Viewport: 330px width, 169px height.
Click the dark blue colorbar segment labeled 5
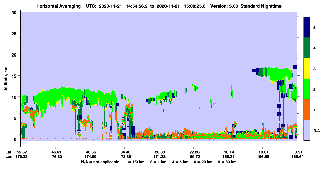pos(307,27)
